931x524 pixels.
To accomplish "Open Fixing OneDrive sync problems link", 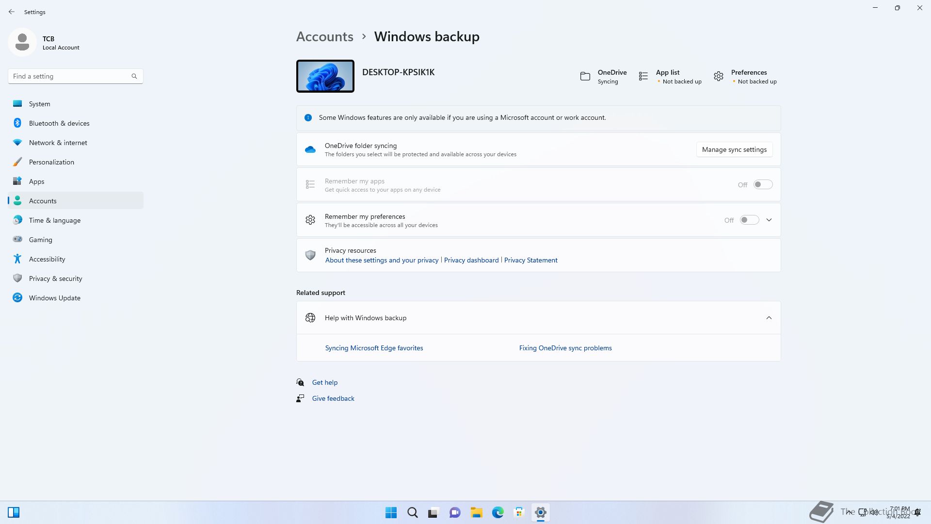I will 565,348.
